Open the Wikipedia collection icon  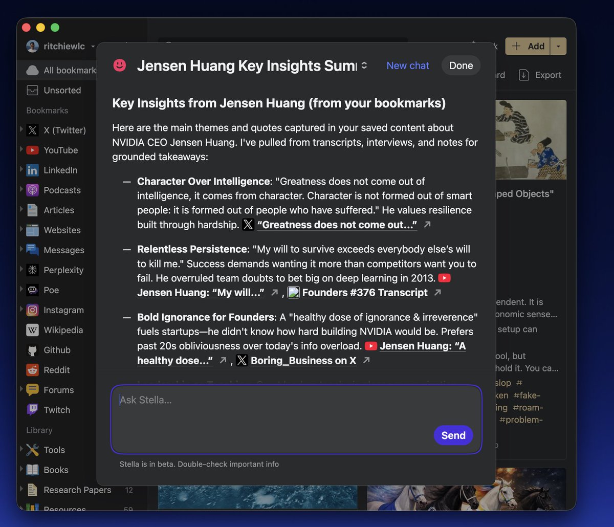(32, 330)
